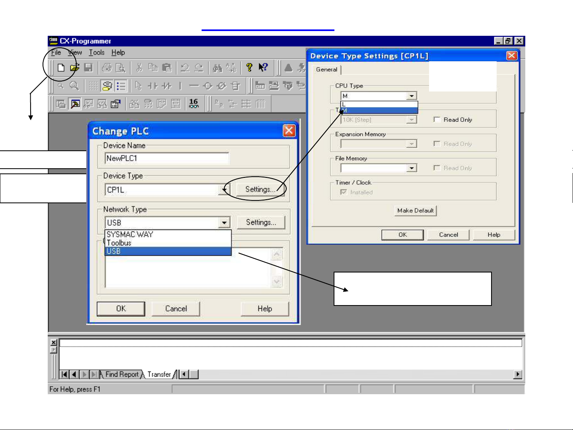The image size is (573, 430).
Task: Click the Make Default button
Action: [416, 210]
